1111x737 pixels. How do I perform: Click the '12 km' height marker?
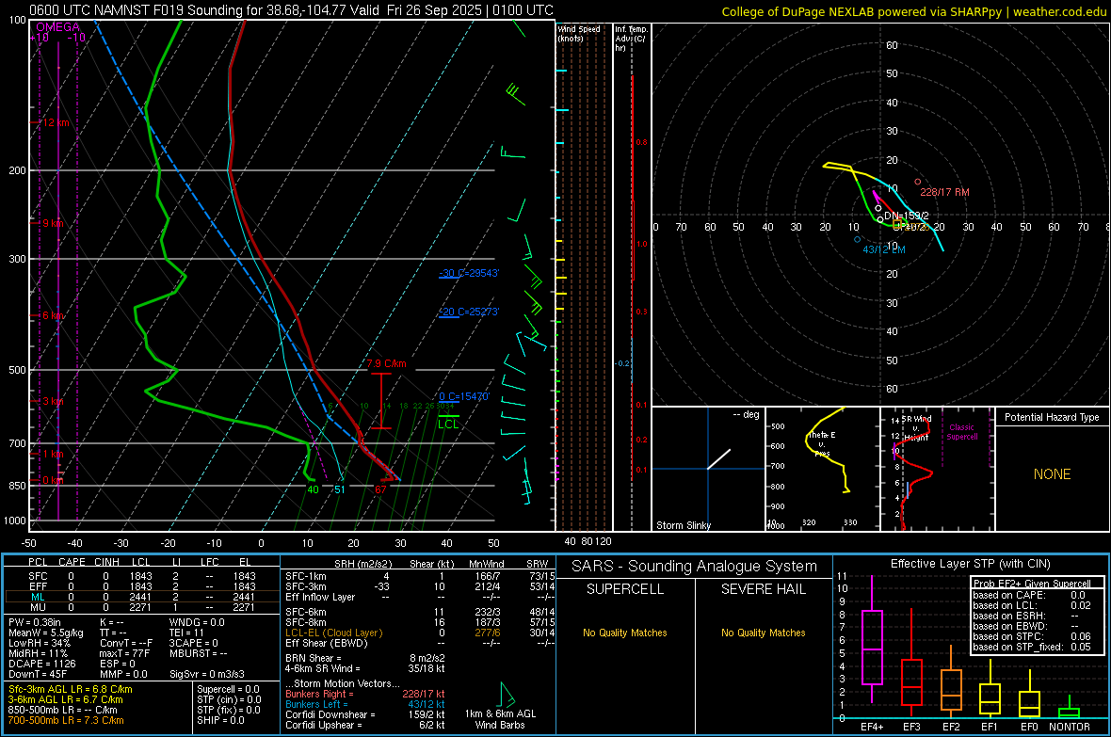56,122
